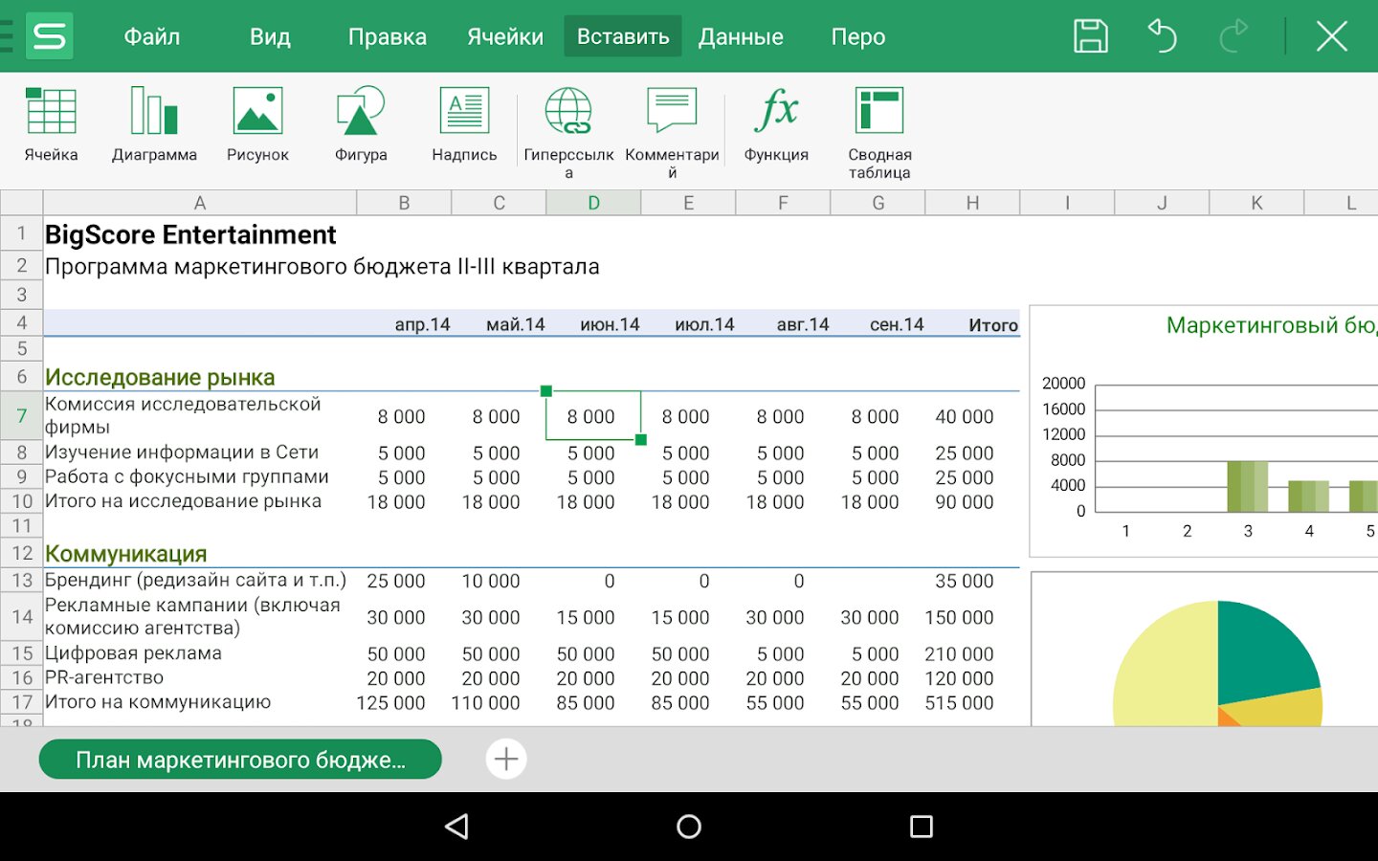Select column D header

tap(593, 203)
